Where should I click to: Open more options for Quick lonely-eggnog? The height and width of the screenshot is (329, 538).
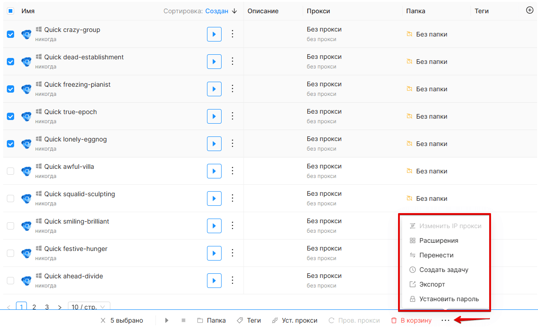click(x=232, y=143)
